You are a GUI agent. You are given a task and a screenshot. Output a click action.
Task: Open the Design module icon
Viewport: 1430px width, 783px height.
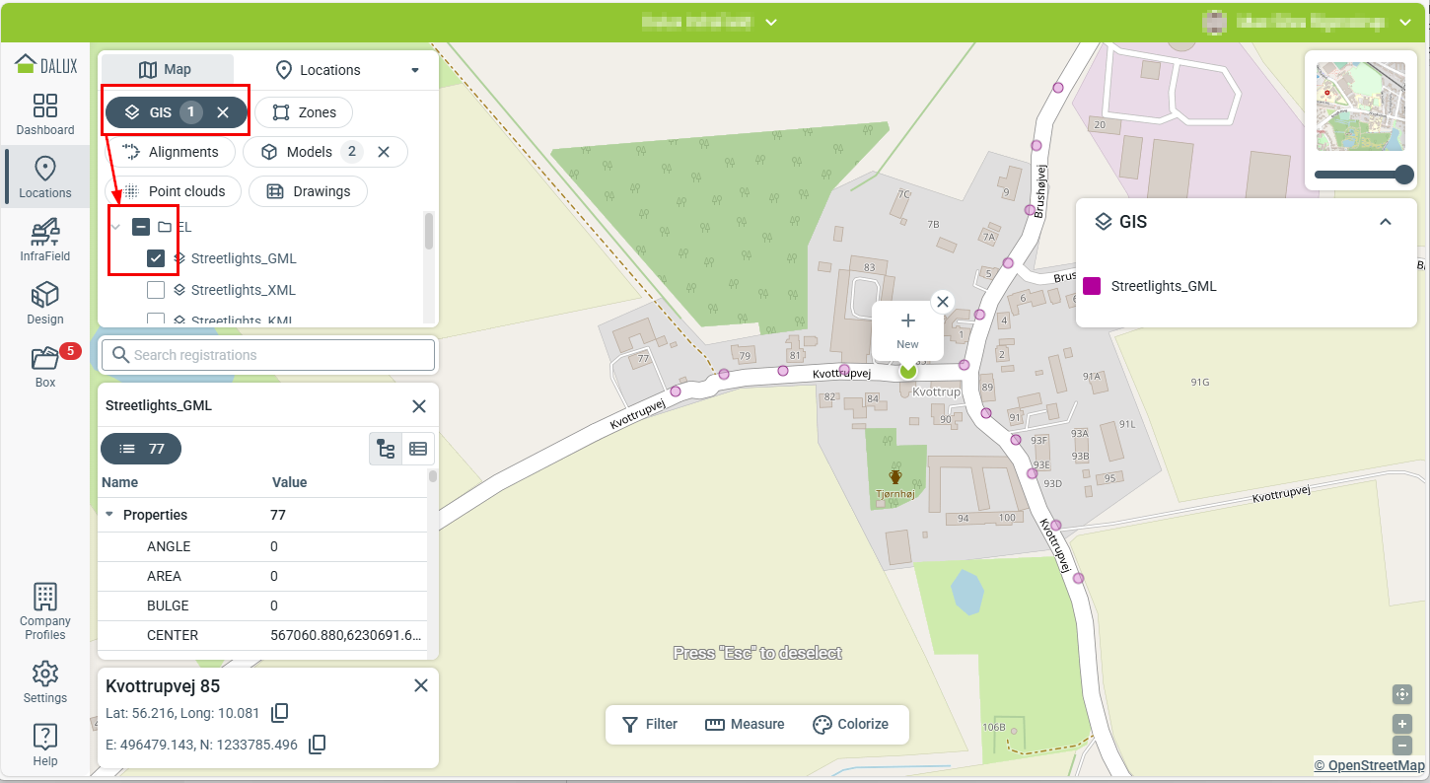point(45,303)
